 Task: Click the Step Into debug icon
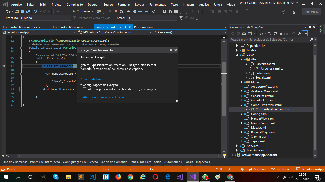pyautogui.click(x=135, y=11)
